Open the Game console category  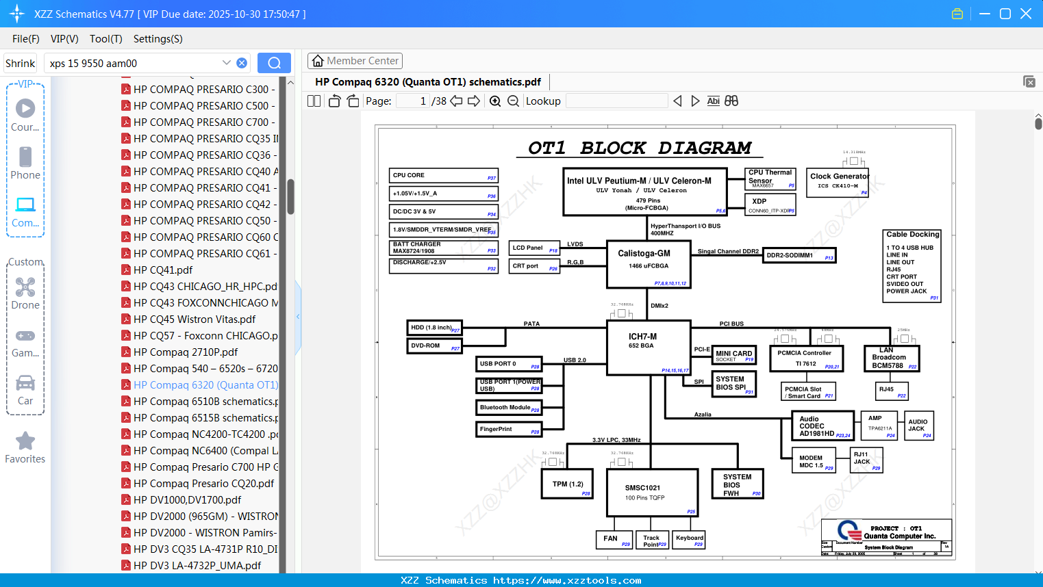(25, 342)
